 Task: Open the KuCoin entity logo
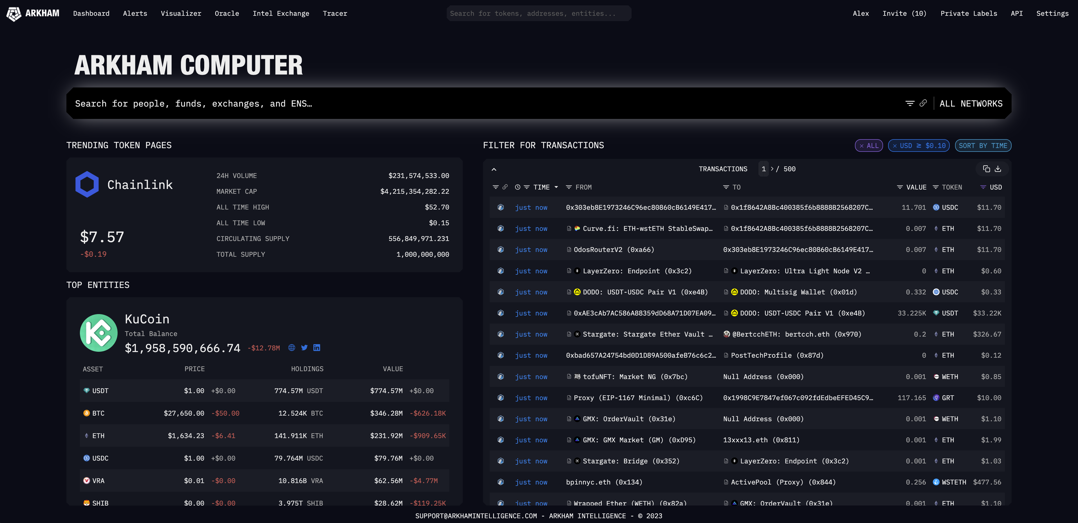point(99,333)
